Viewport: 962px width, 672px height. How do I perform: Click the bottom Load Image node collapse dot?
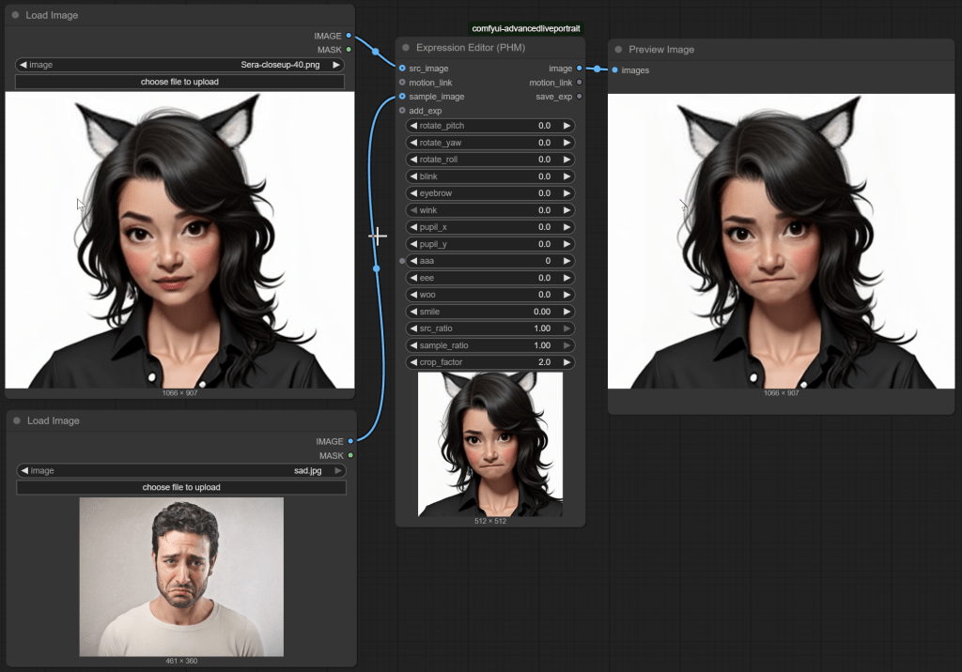pos(16,421)
